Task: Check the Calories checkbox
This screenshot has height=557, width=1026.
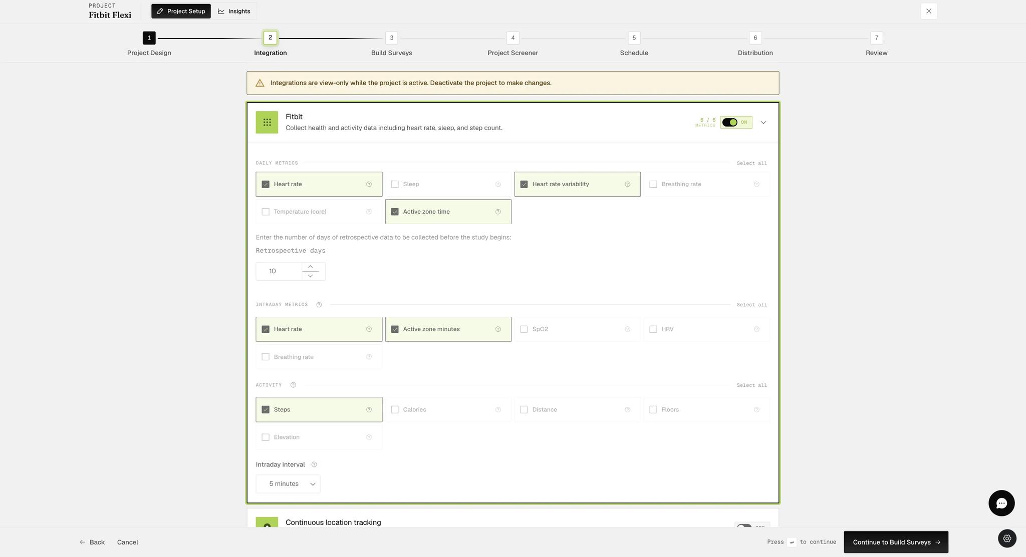Action: click(395, 410)
